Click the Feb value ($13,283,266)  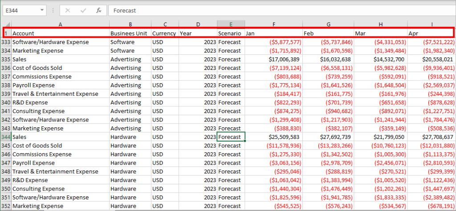(x=328, y=146)
